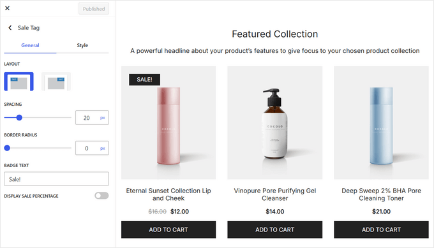434x248 pixels.
Task: Select the left-aligned badge layout icon
Action: [19, 82]
